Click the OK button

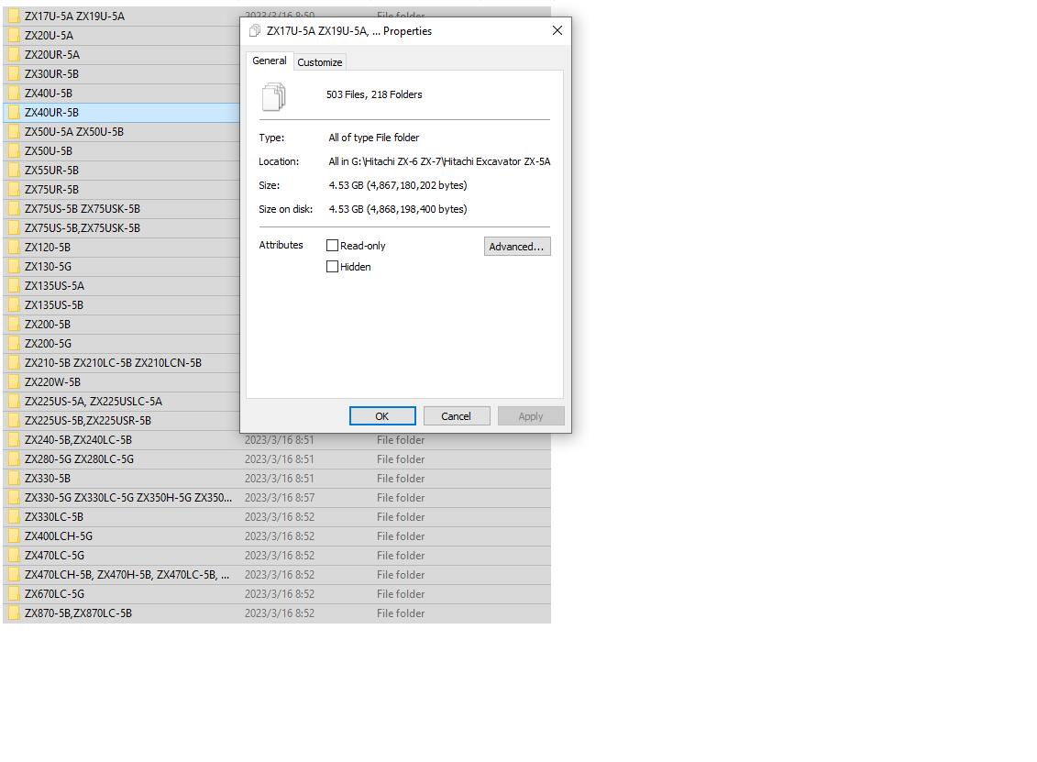pos(382,416)
